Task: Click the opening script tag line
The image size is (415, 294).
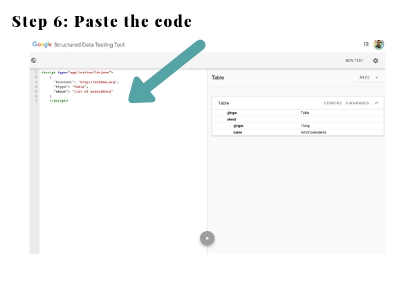Action: 77,72
